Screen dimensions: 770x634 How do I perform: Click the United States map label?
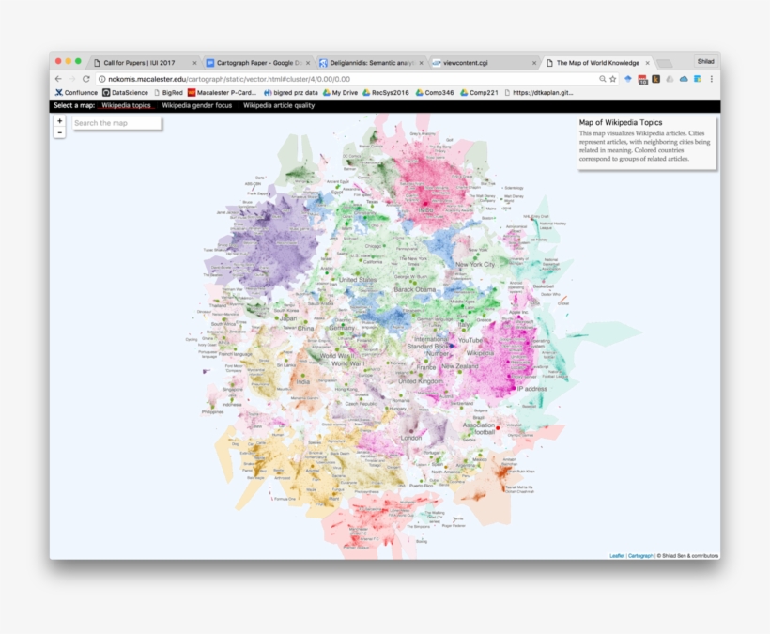pyautogui.click(x=358, y=280)
